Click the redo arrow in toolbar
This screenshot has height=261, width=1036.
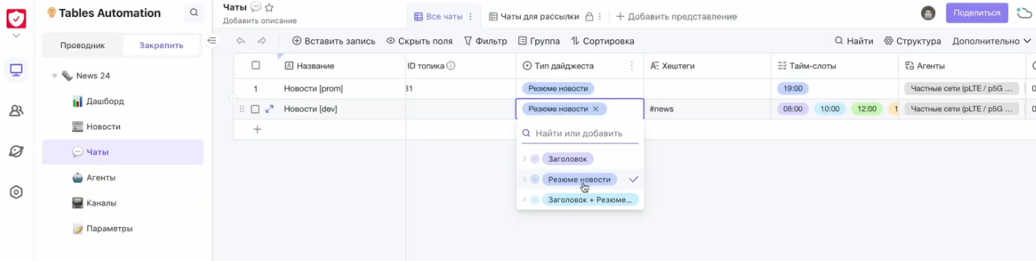pos(262,41)
